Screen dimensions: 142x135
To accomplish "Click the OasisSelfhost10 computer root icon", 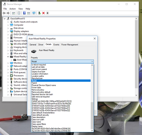I will click(8, 19).
